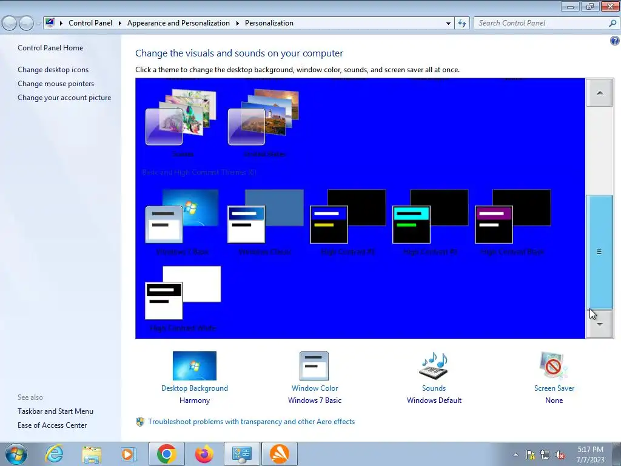Open Desktop Background settings icon
621x466 pixels.
(195, 366)
